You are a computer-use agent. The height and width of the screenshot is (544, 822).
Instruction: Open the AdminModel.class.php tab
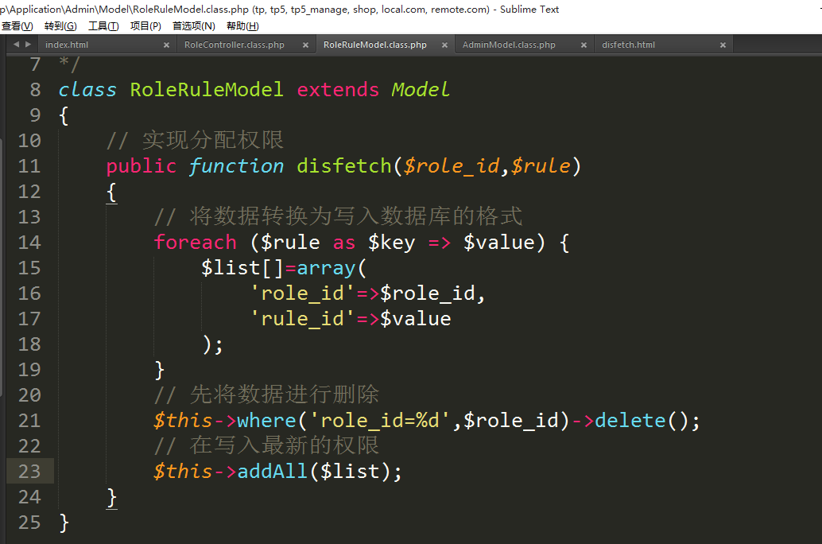(x=509, y=45)
